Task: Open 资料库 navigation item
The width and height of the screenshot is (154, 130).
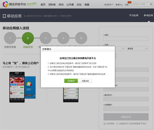Action: coord(52,4)
